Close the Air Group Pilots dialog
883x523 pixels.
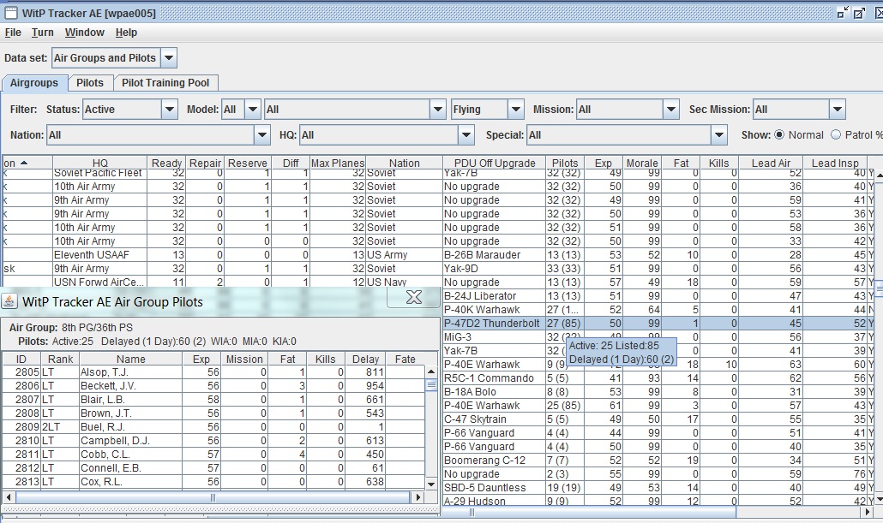click(413, 297)
